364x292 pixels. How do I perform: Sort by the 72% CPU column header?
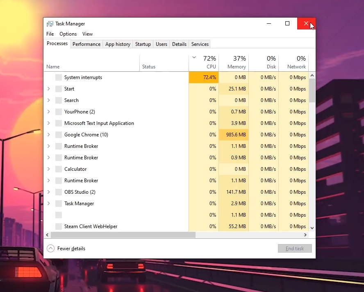204,63
